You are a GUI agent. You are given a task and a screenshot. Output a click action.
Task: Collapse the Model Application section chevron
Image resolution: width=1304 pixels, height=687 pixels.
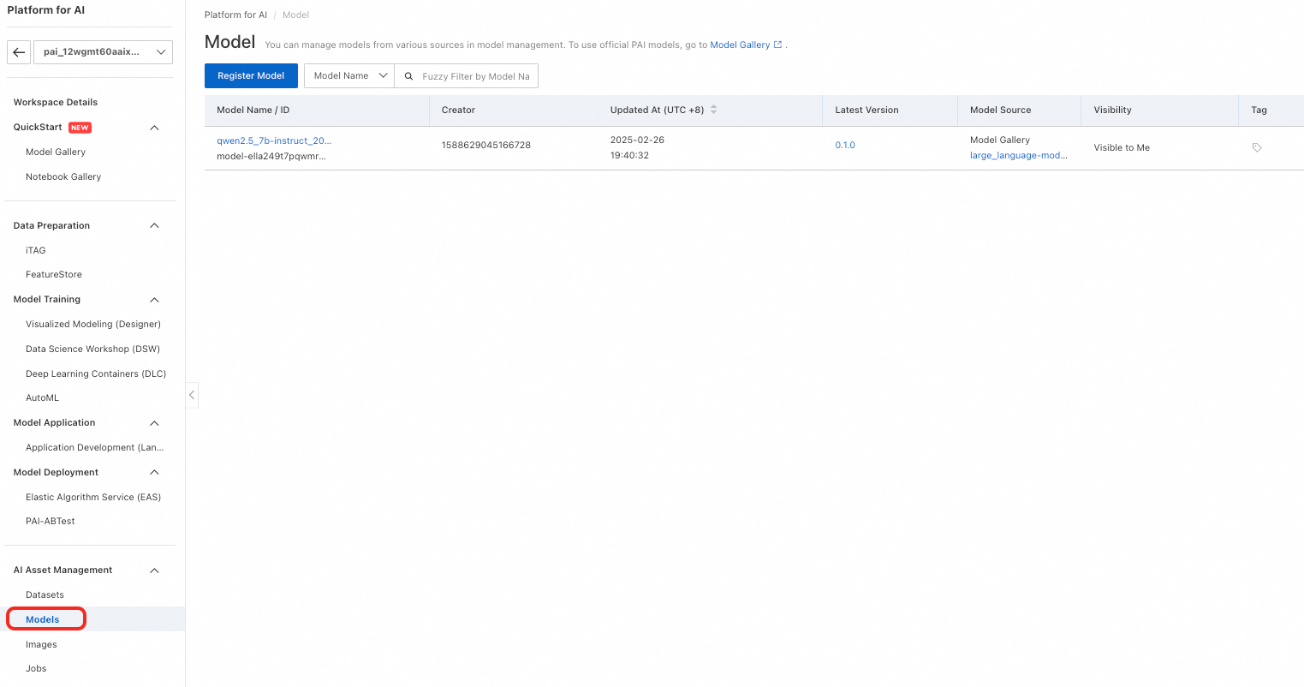tap(154, 423)
